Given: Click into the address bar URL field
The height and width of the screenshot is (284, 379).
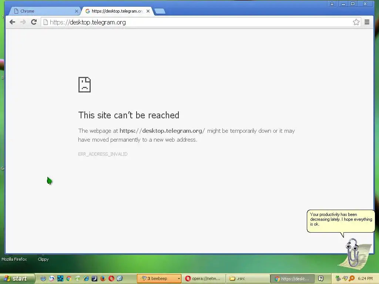Looking at the screenshot, I should [201, 22].
